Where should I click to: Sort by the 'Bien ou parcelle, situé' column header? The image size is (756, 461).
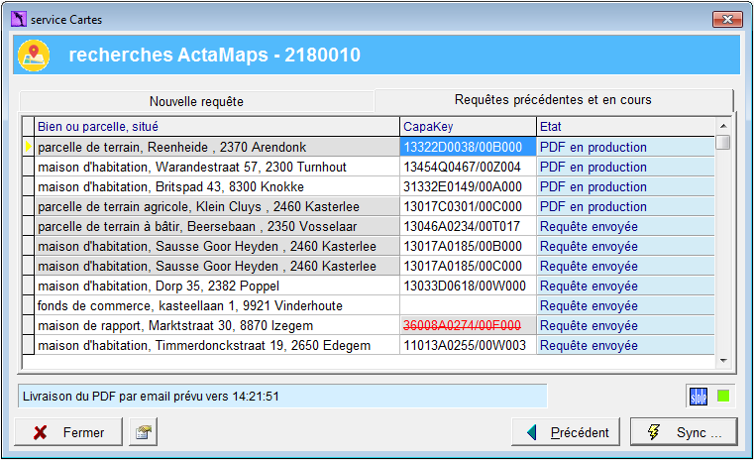[x=217, y=126]
